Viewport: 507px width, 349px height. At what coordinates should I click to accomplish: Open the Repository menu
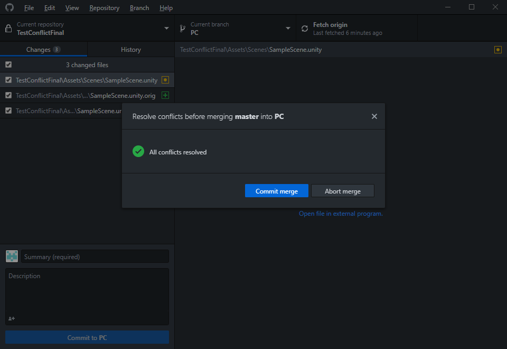click(104, 7)
